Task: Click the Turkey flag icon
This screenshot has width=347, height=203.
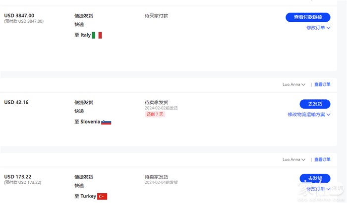Action: 102,197
